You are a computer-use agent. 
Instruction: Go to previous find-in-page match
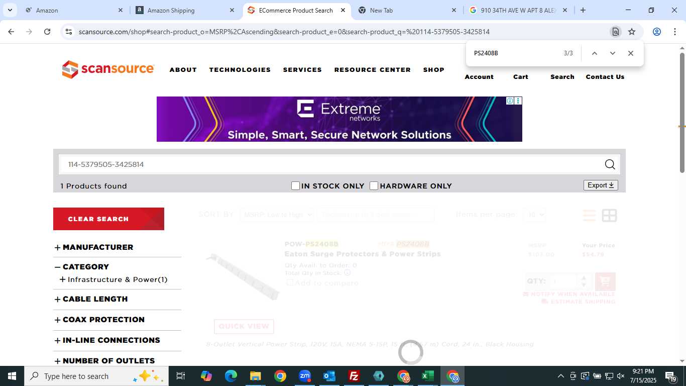[595, 53]
